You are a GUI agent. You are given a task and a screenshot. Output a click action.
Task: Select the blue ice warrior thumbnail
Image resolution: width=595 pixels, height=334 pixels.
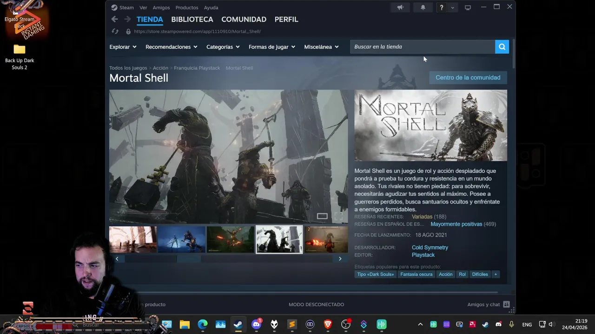[182, 239]
